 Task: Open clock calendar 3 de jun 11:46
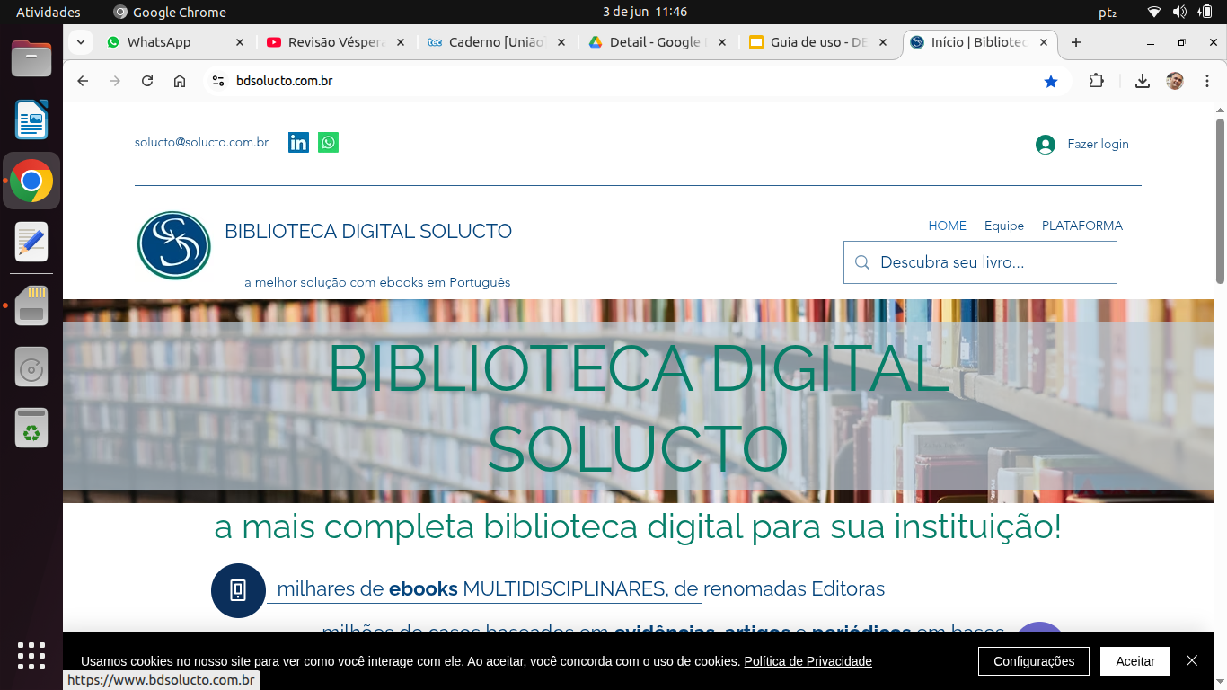click(645, 12)
